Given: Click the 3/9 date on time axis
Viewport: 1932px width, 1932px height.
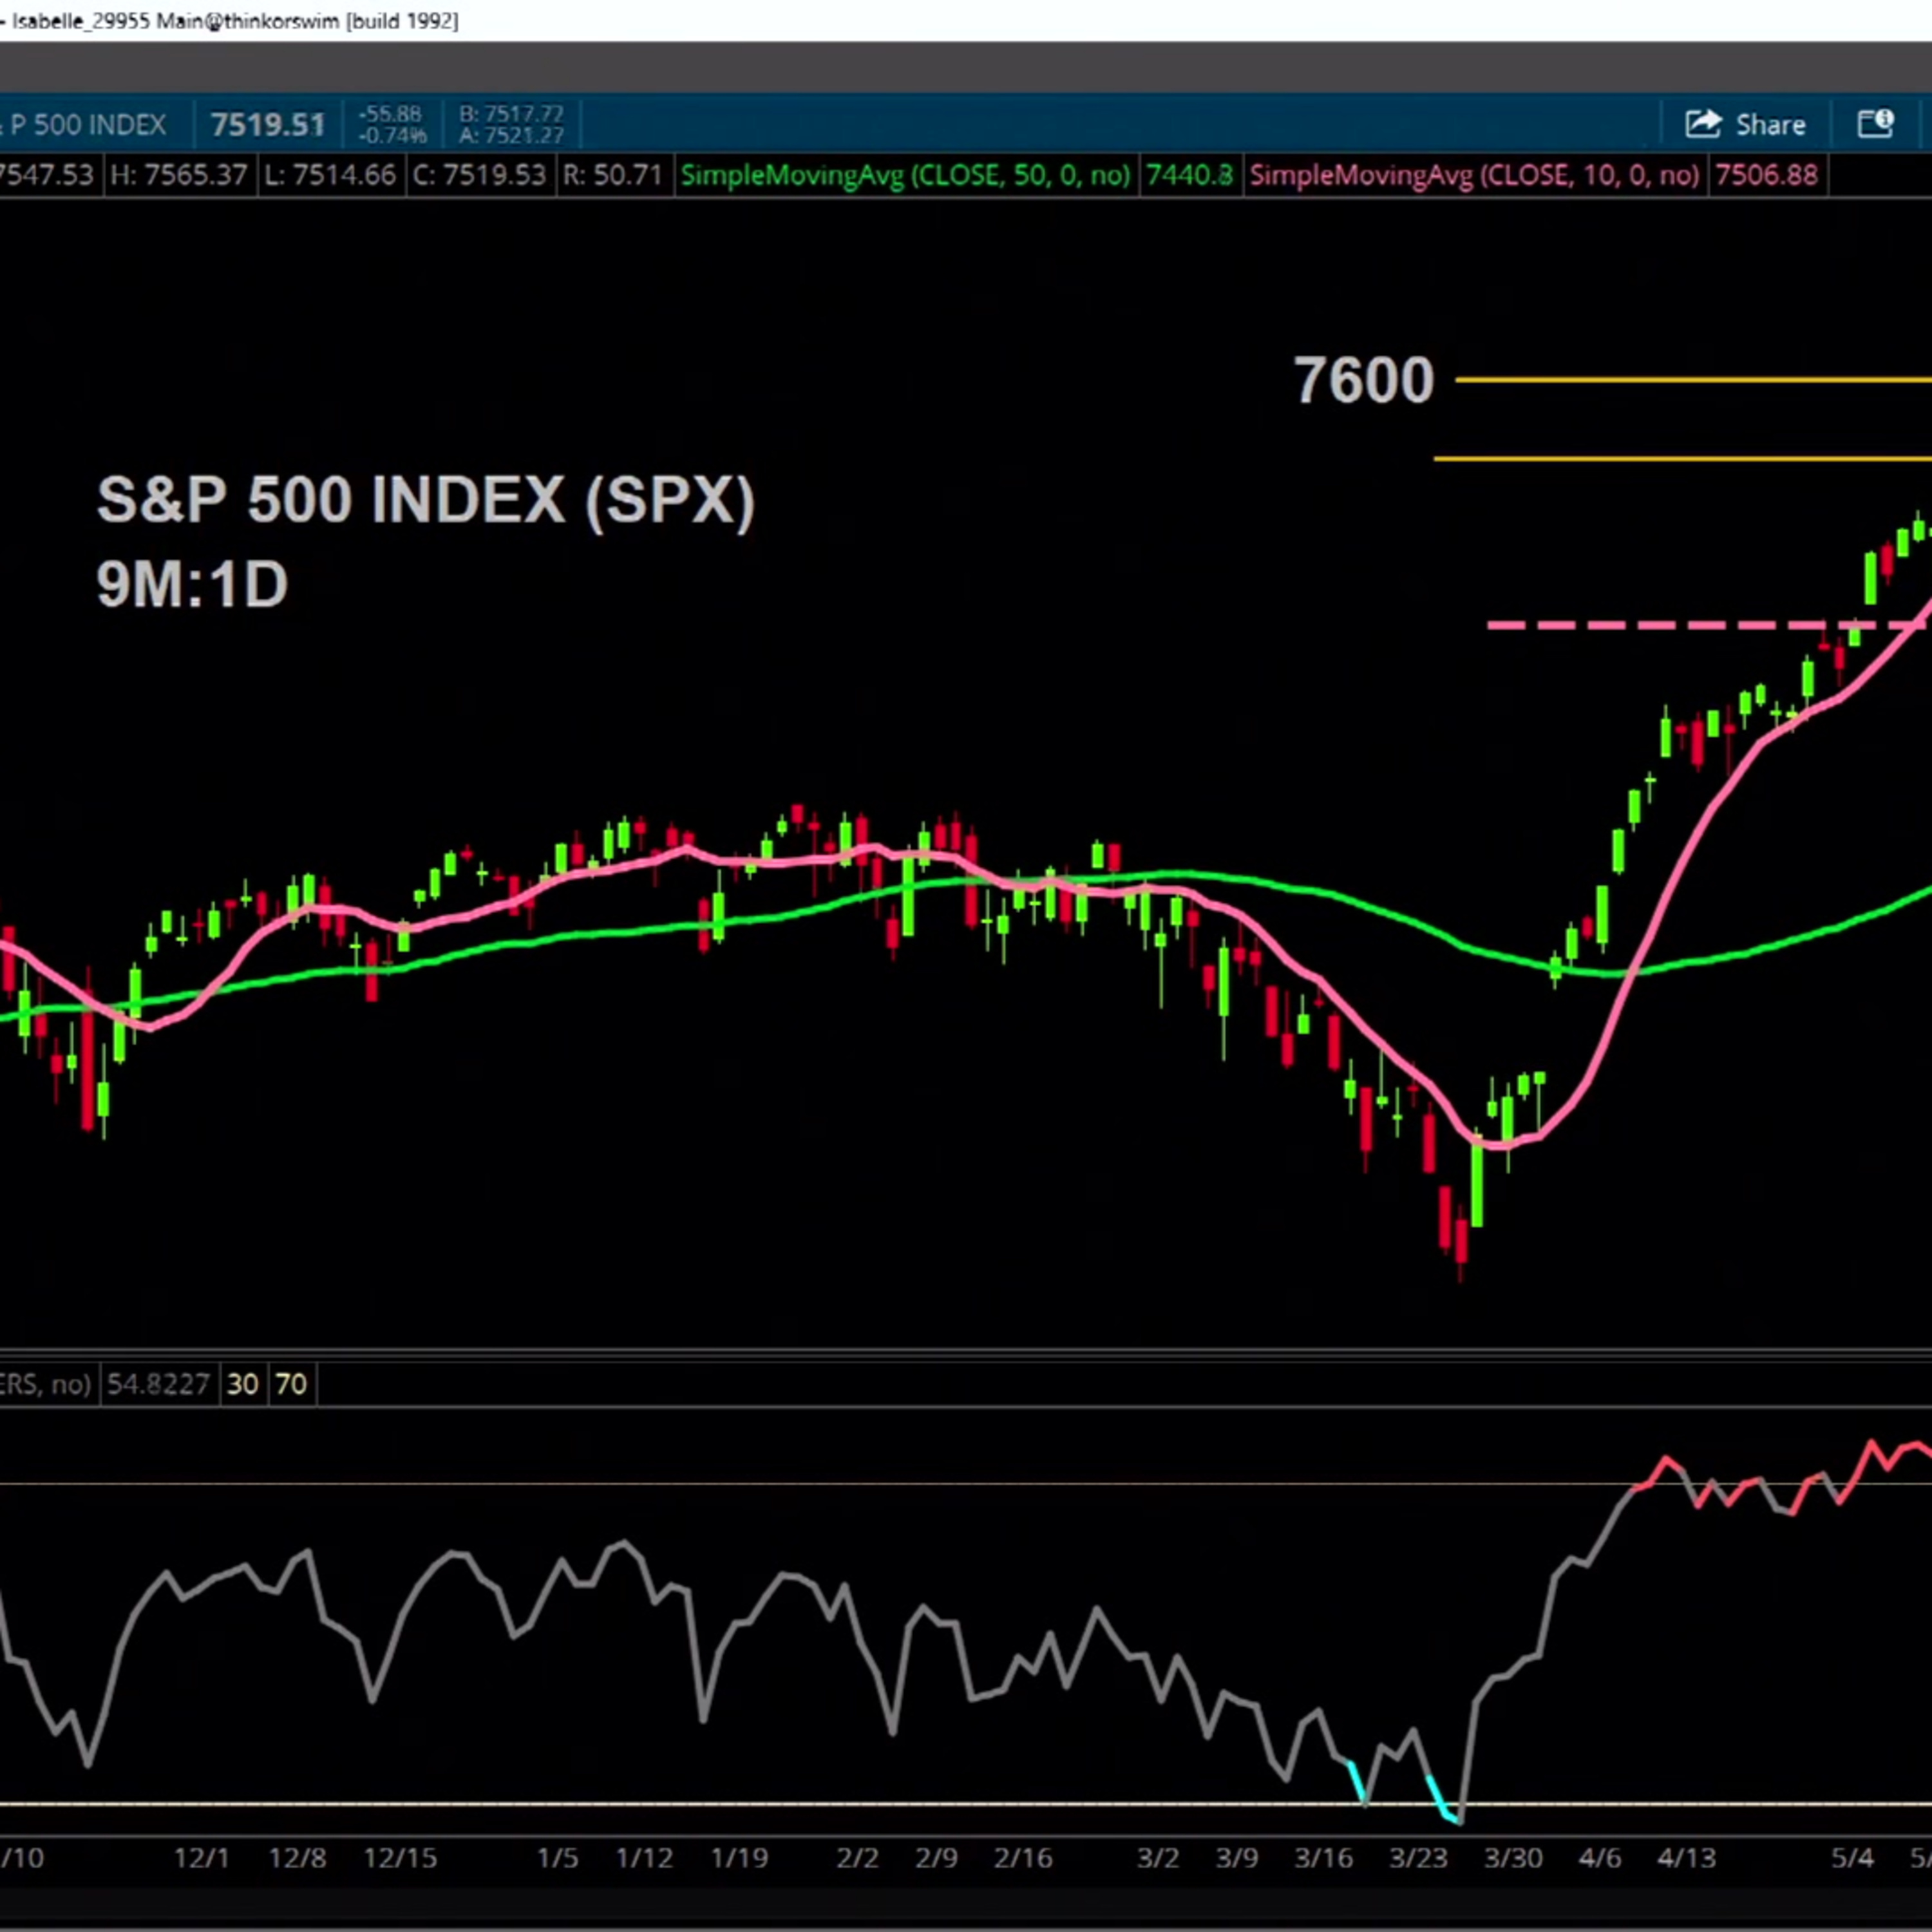Looking at the screenshot, I should (x=1237, y=1858).
